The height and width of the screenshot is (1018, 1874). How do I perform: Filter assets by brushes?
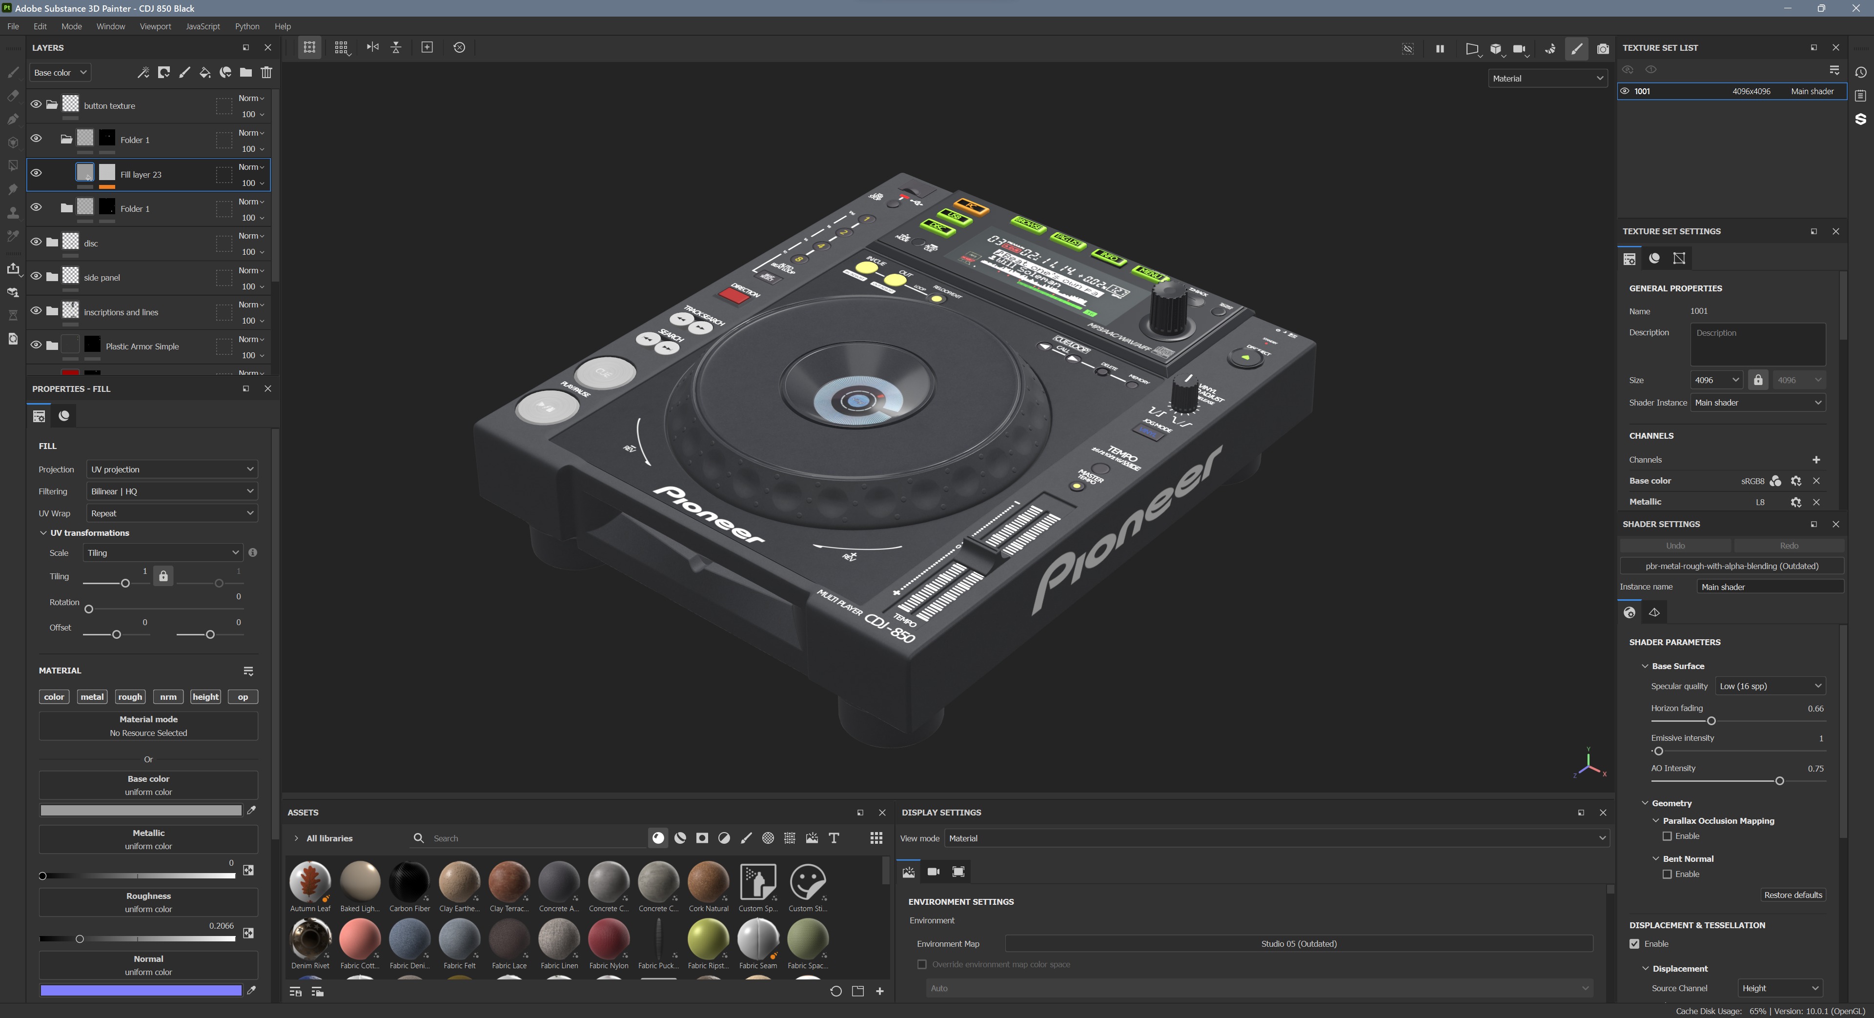[x=746, y=838]
